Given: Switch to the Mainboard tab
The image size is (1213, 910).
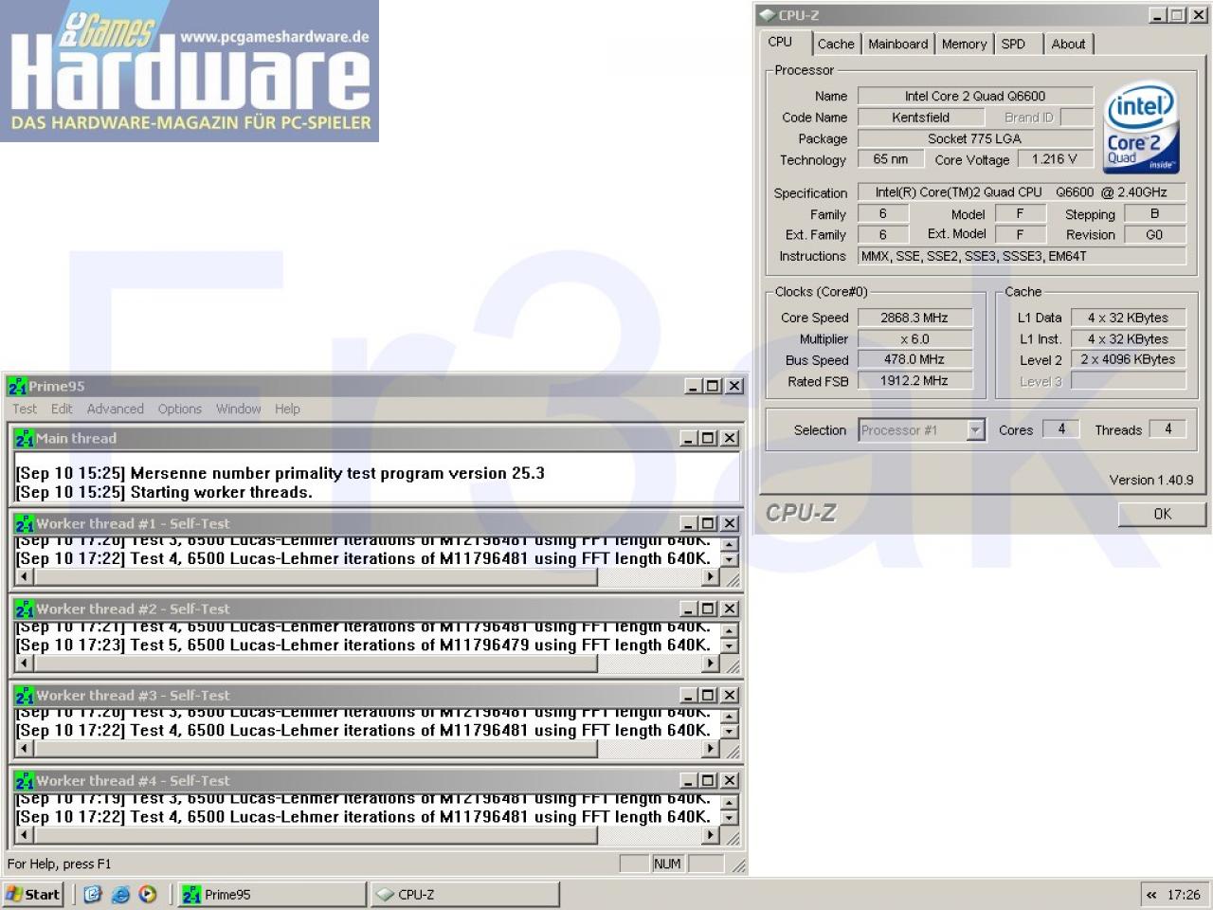Looking at the screenshot, I should pos(898,44).
